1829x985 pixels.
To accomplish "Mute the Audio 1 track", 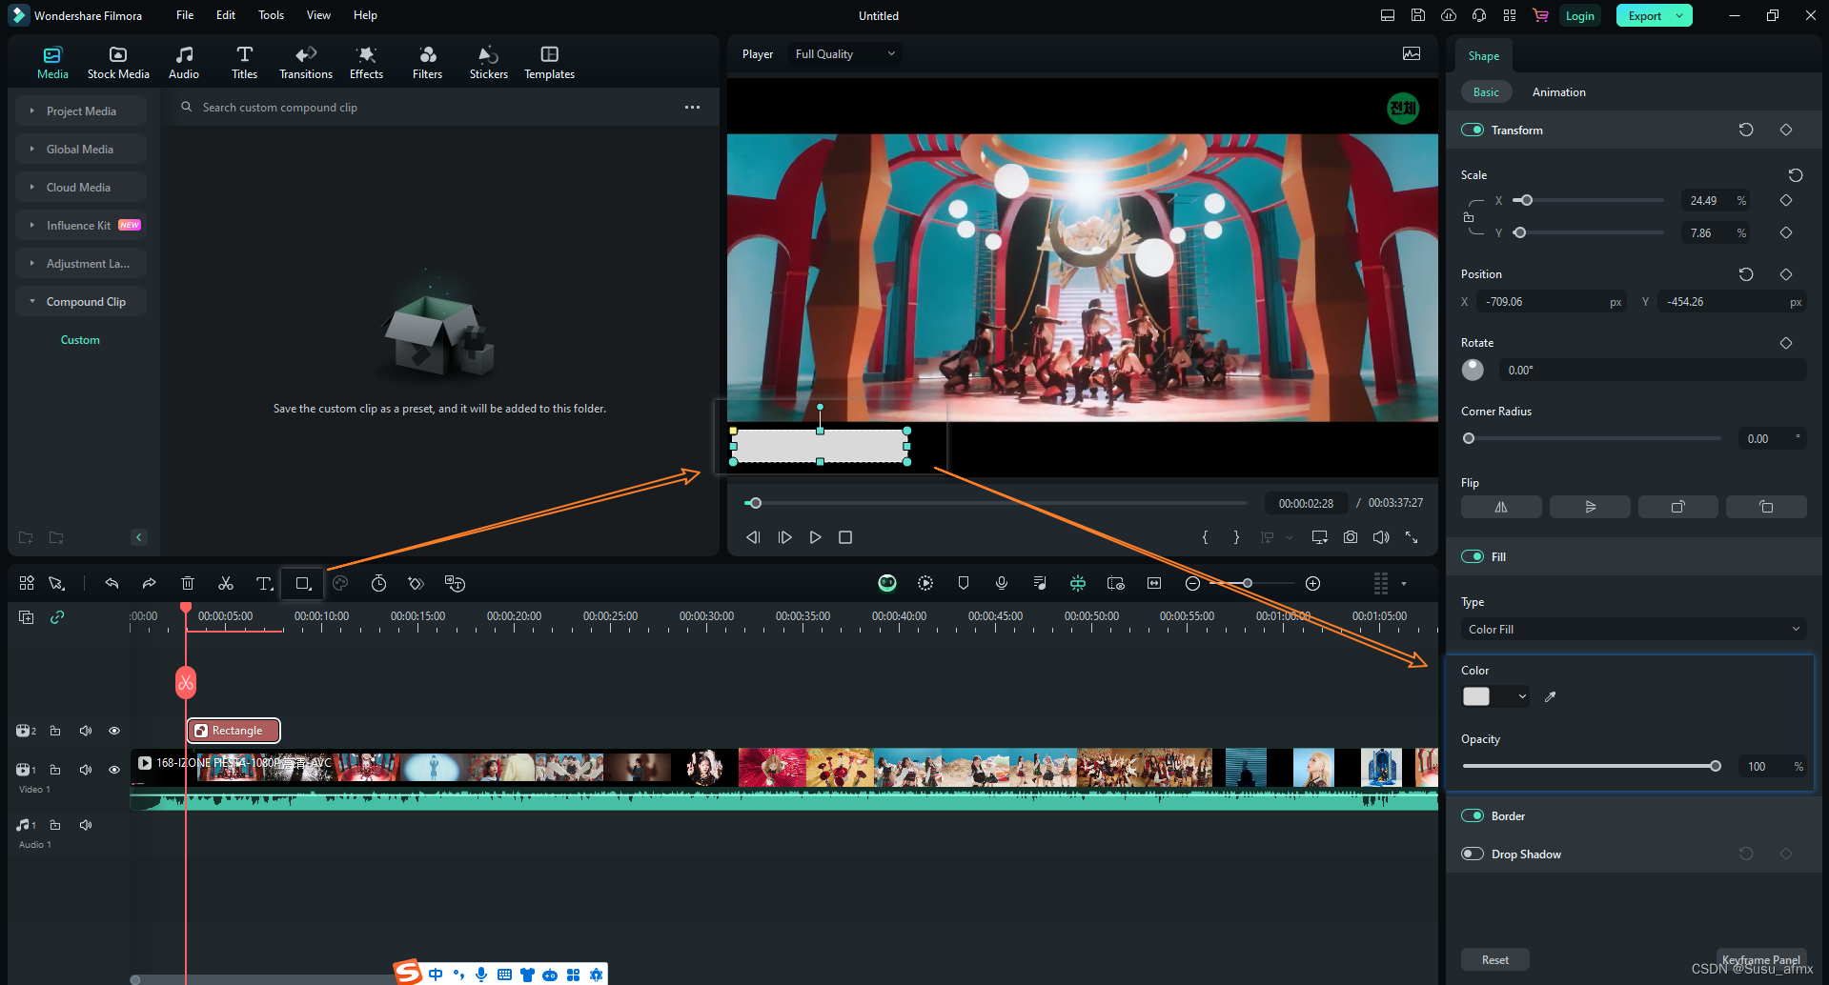I will point(86,825).
